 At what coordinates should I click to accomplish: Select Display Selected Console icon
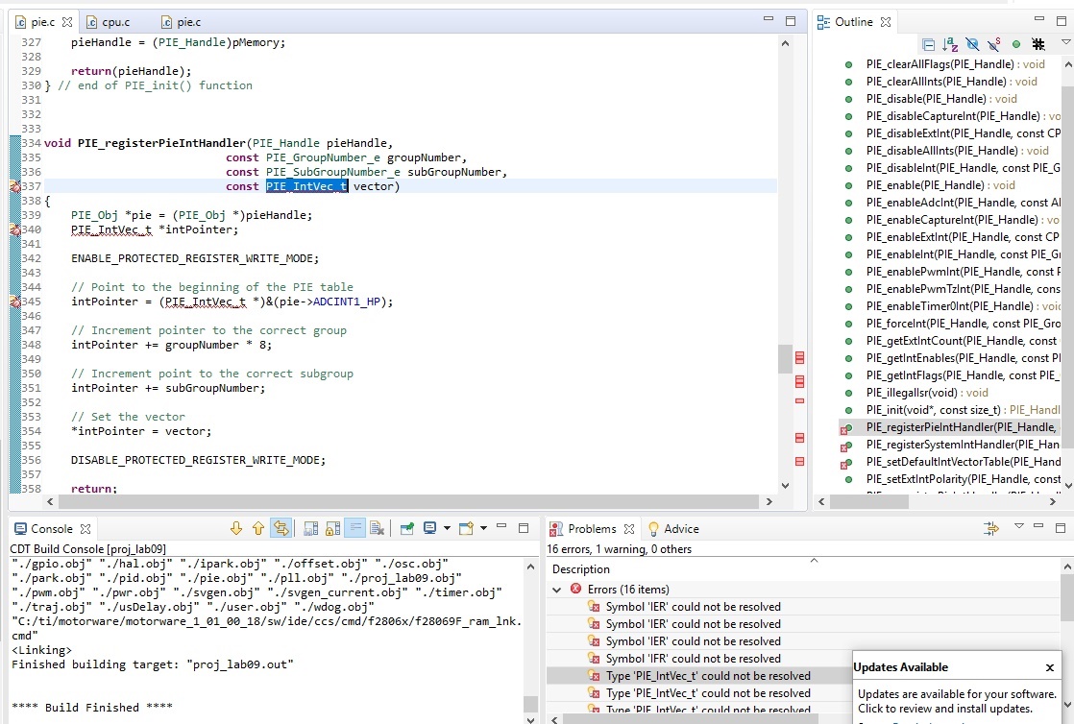click(429, 527)
